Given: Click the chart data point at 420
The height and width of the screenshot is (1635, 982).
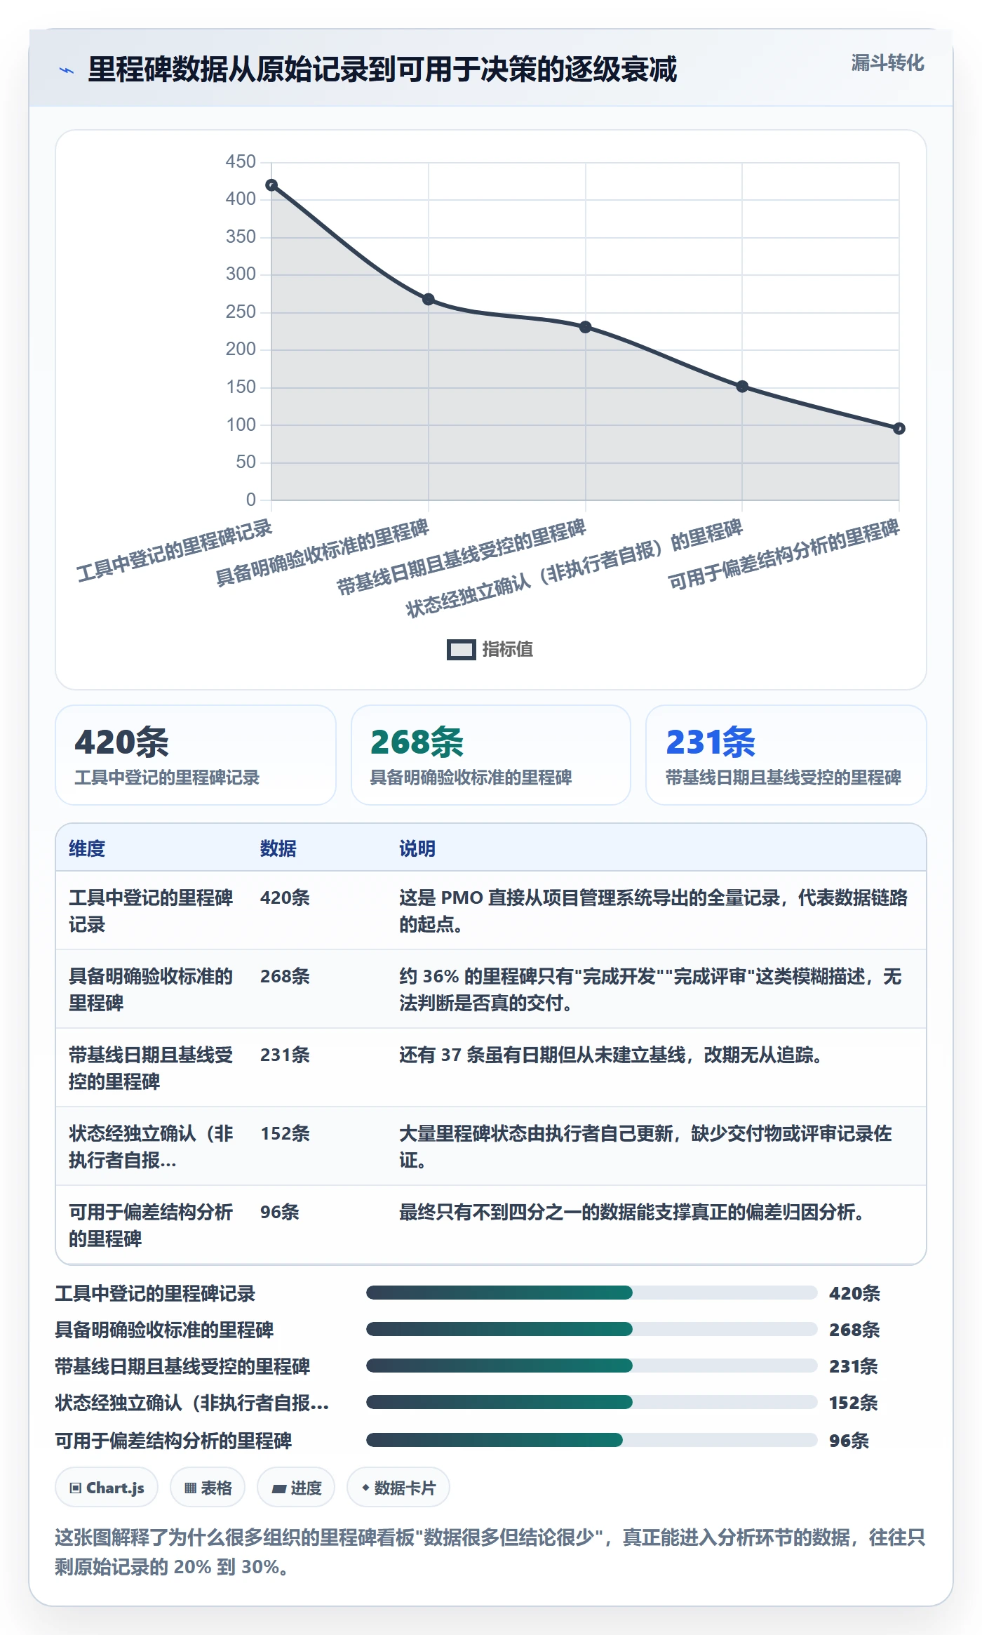Looking at the screenshot, I should (271, 185).
